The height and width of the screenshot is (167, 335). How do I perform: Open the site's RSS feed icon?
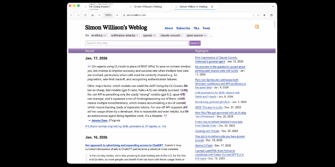pyautogui.click(x=257, y=27)
